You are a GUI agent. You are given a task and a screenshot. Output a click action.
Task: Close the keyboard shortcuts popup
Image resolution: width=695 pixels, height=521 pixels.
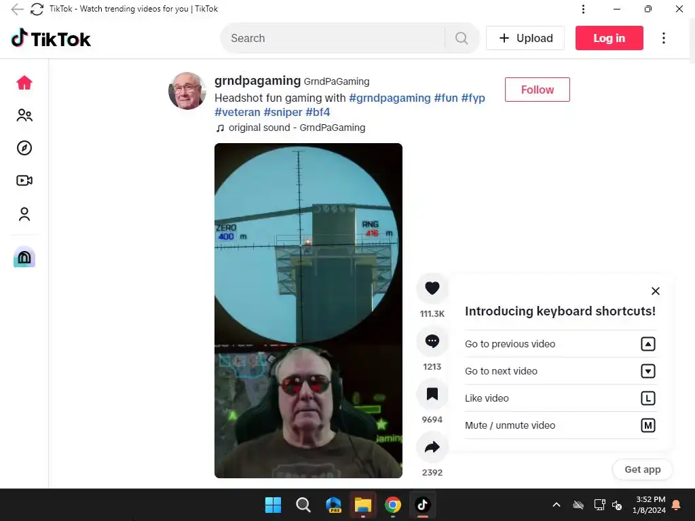point(656,291)
